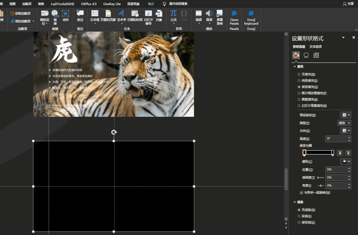Click the add gradient stop icon
The width and height of the screenshot is (358, 235).
click(340, 153)
